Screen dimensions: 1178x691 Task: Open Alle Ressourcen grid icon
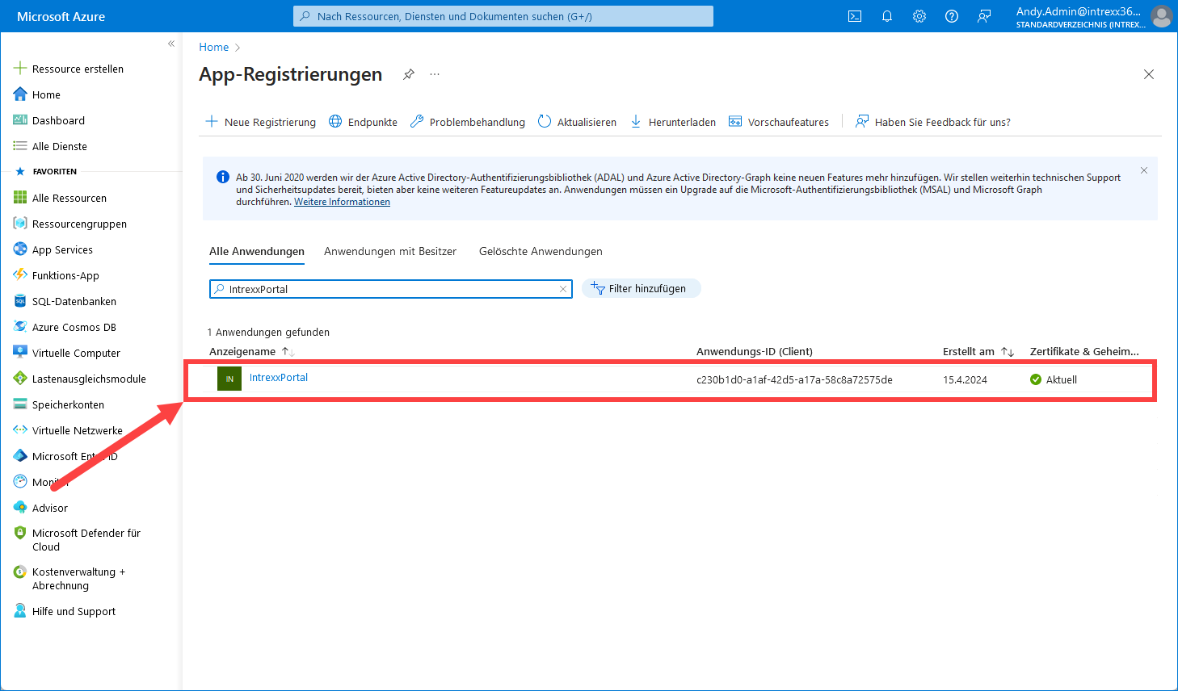(x=20, y=198)
